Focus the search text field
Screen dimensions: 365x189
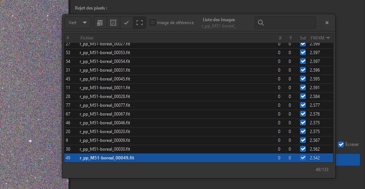[x=289, y=23]
